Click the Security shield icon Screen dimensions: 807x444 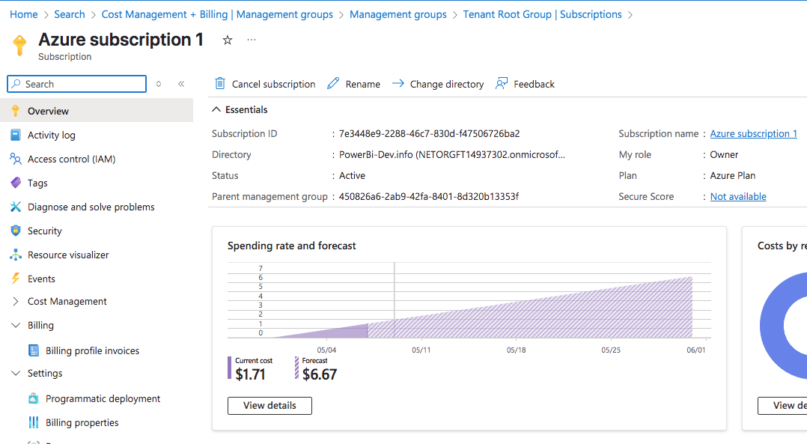(16, 231)
